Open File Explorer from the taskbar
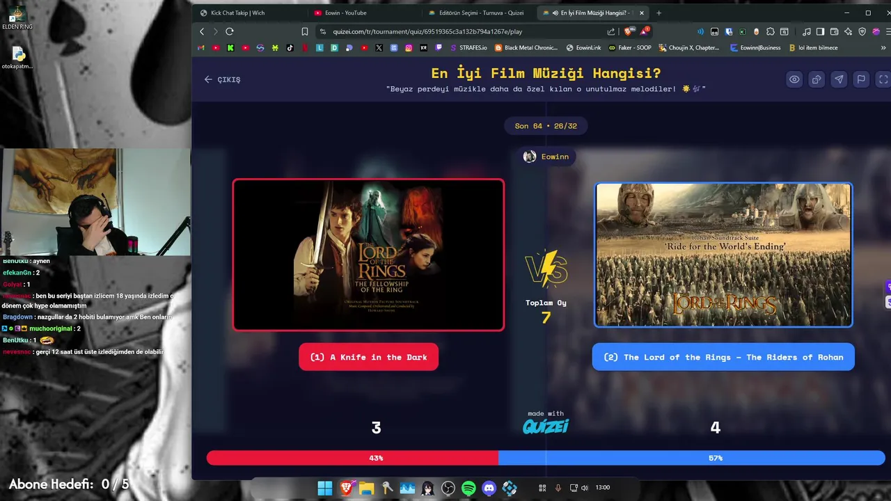This screenshot has width=891, height=501. [366, 488]
